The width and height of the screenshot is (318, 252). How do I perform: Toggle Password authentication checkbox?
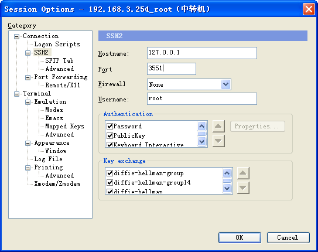110,126
